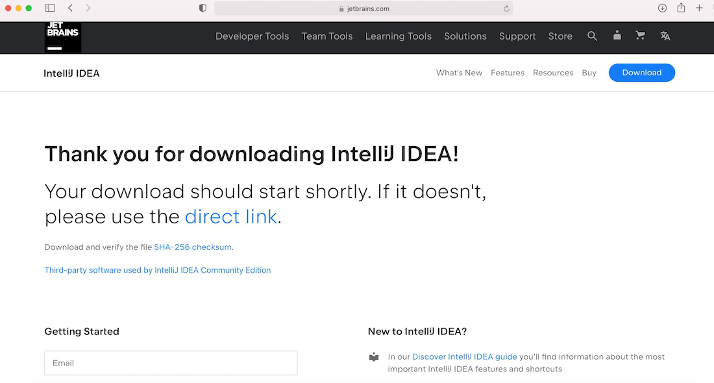The width and height of the screenshot is (714, 383).
Task: Open the language translation icon
Action: click(665, 36)
